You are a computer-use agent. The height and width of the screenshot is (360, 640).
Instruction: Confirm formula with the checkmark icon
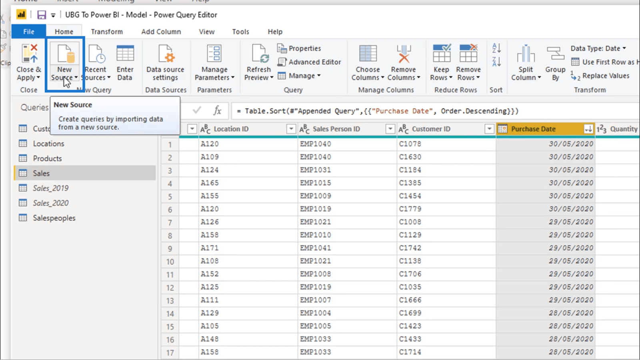point(197,110)
